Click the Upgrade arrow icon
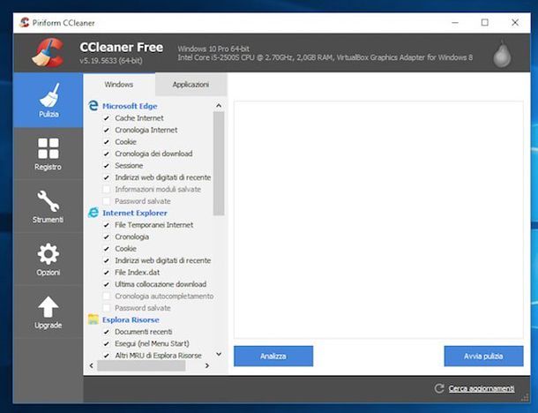This screenshot has width=538, height=413. click(48, 307)
